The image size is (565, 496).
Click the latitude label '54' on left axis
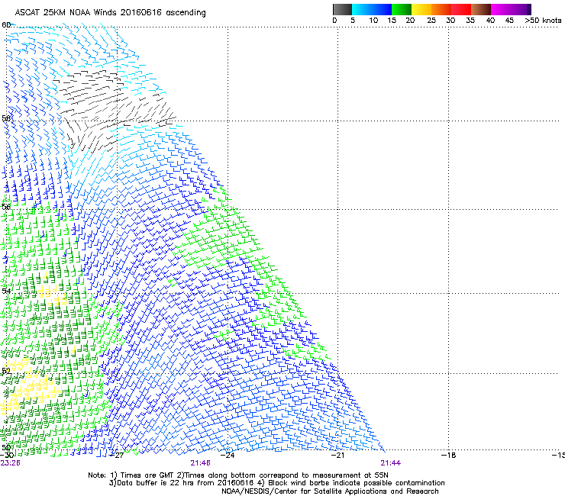tap(6, 291)
